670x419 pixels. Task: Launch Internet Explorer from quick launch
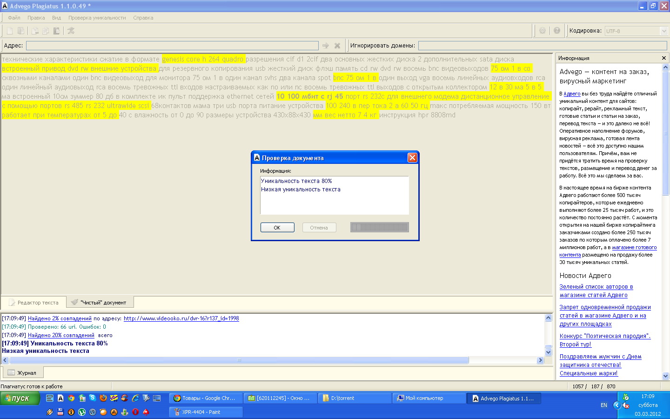(x=135, y=398)
